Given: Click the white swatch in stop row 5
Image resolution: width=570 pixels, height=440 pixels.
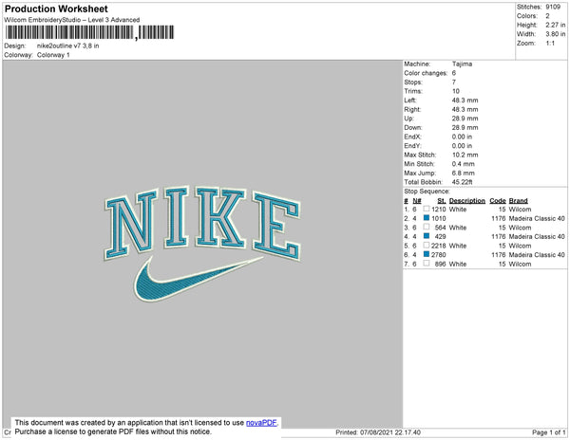Looking at the screenshot, I should pos(427,245).
